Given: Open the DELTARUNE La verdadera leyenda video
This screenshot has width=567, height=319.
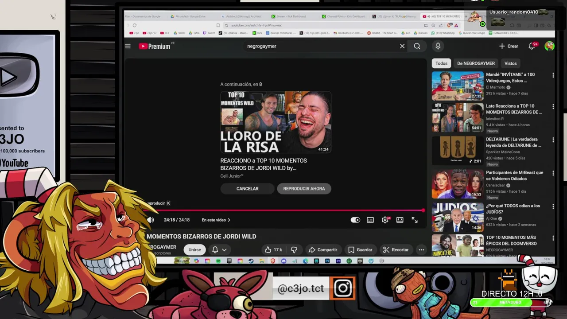Looking at the screenshot, I should click(x=513, y=142).
